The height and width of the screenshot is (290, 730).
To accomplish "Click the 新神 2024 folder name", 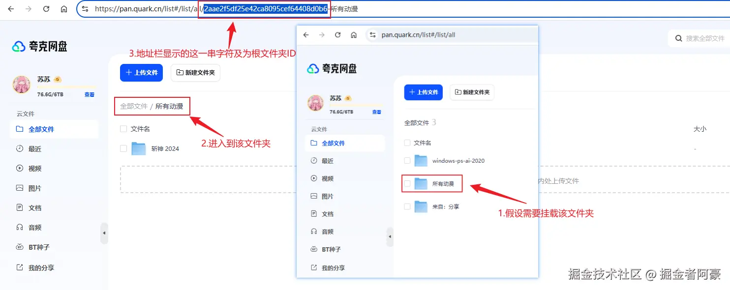I will 165,148.
